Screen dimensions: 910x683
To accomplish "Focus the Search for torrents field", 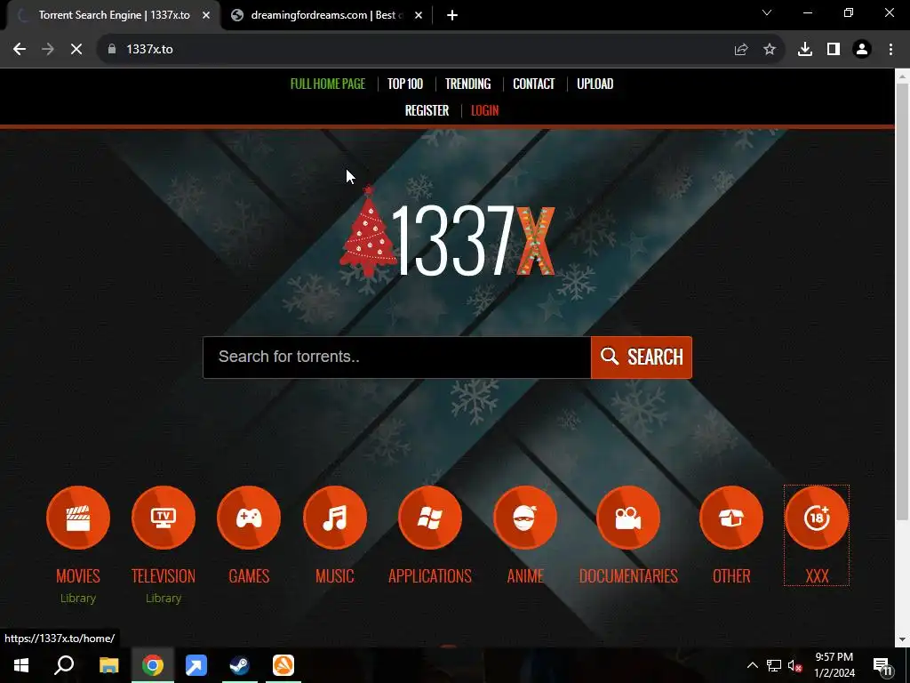I will (397, 358).
